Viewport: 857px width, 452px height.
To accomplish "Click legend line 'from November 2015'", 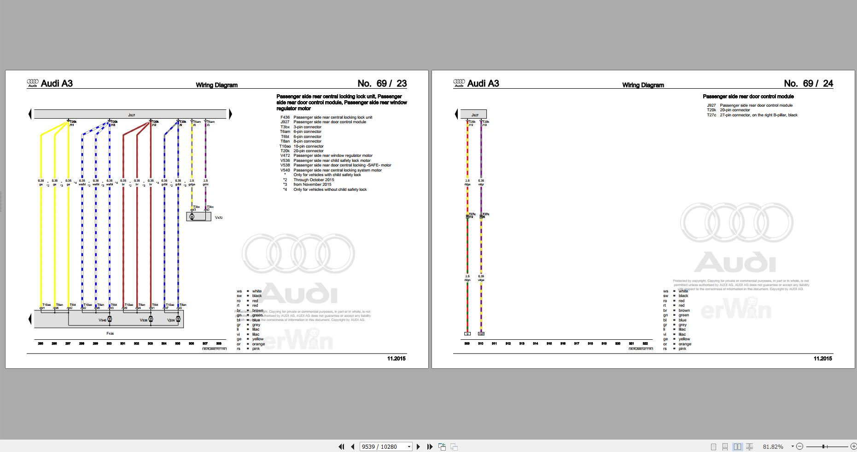I will 312,184.
